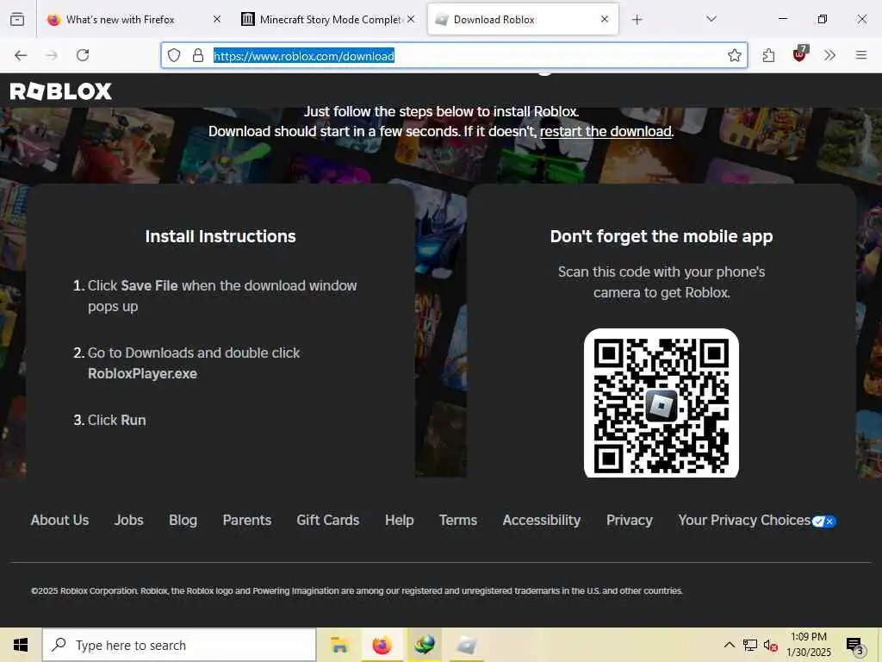Open the notifications action center
Image resolution: width=882 pixels, height=662 pixels.
[855, 646]
